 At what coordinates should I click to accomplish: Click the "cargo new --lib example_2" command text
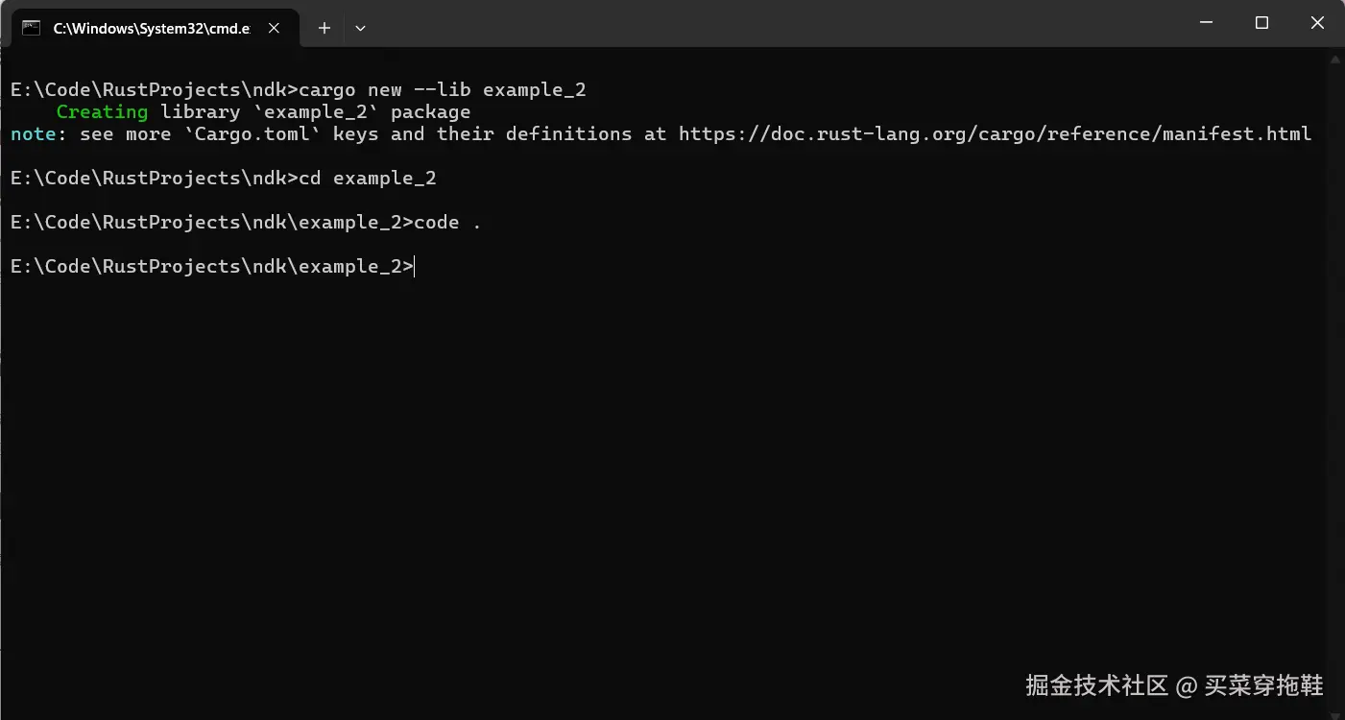443,90
